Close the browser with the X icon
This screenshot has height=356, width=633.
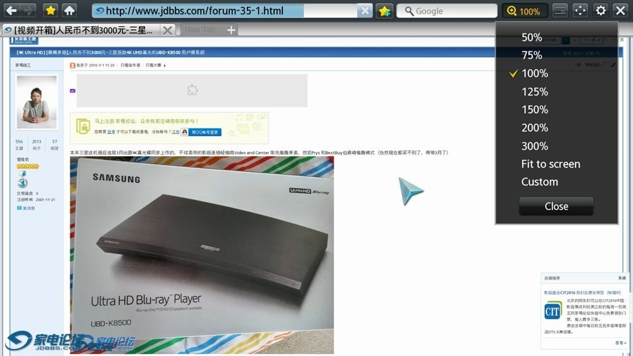point(620,11)
